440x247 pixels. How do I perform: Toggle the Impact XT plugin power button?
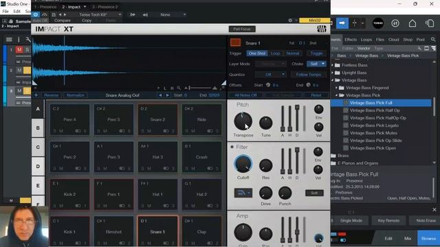tap(35, 14)
